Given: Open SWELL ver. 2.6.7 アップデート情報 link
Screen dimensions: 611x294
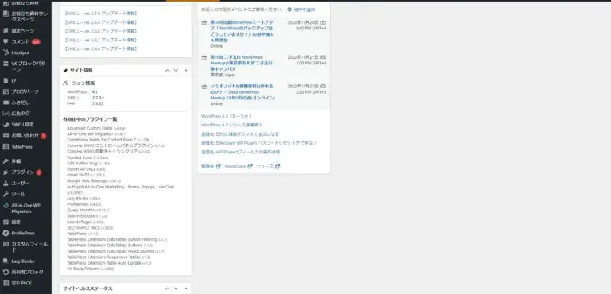Looking at the screenshot, I should tap(100, 40).
